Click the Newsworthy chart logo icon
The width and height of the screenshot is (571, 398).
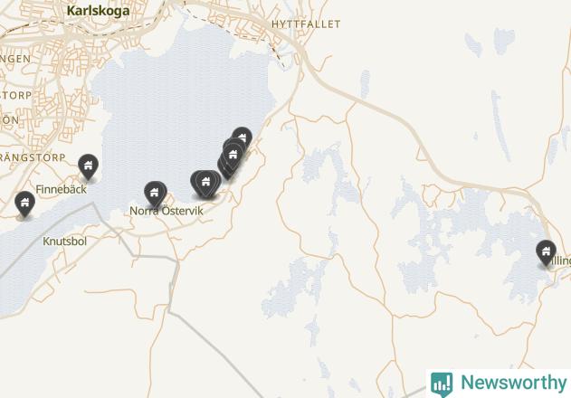442,384
